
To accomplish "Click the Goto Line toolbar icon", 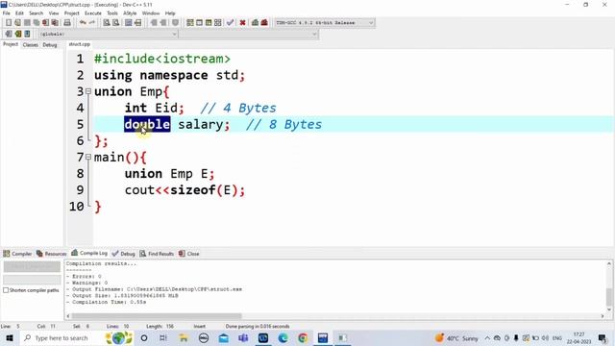I will (137, 23).
